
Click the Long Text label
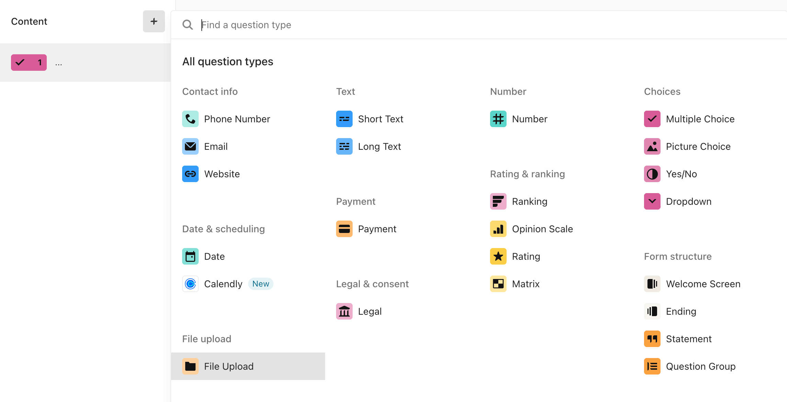pos(379,146)
